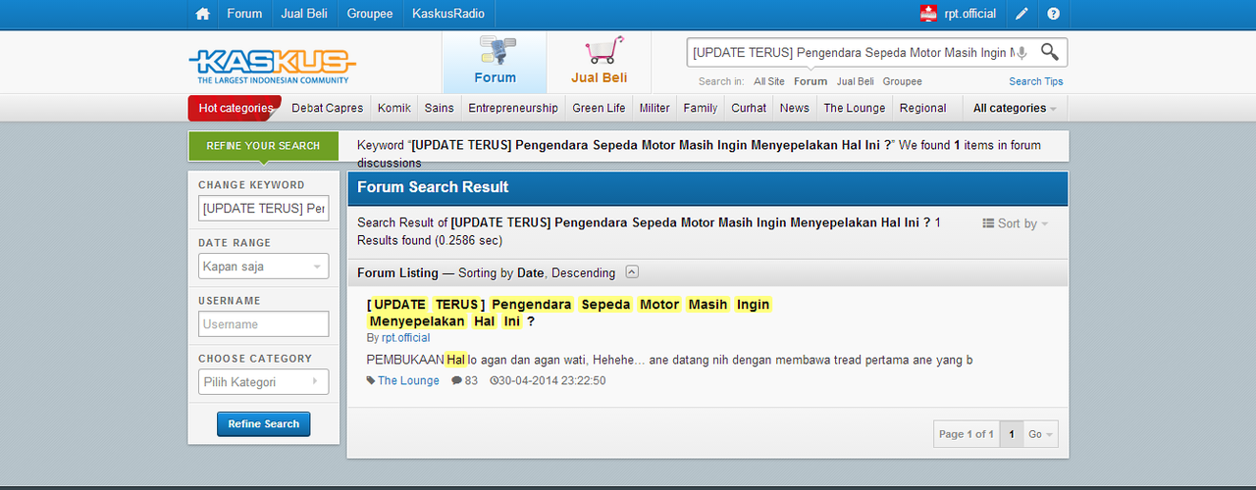This screenshot has width=1256, height=490.
Task: Open Jual Beli in the top navigation bar
Action: [305, 14]
